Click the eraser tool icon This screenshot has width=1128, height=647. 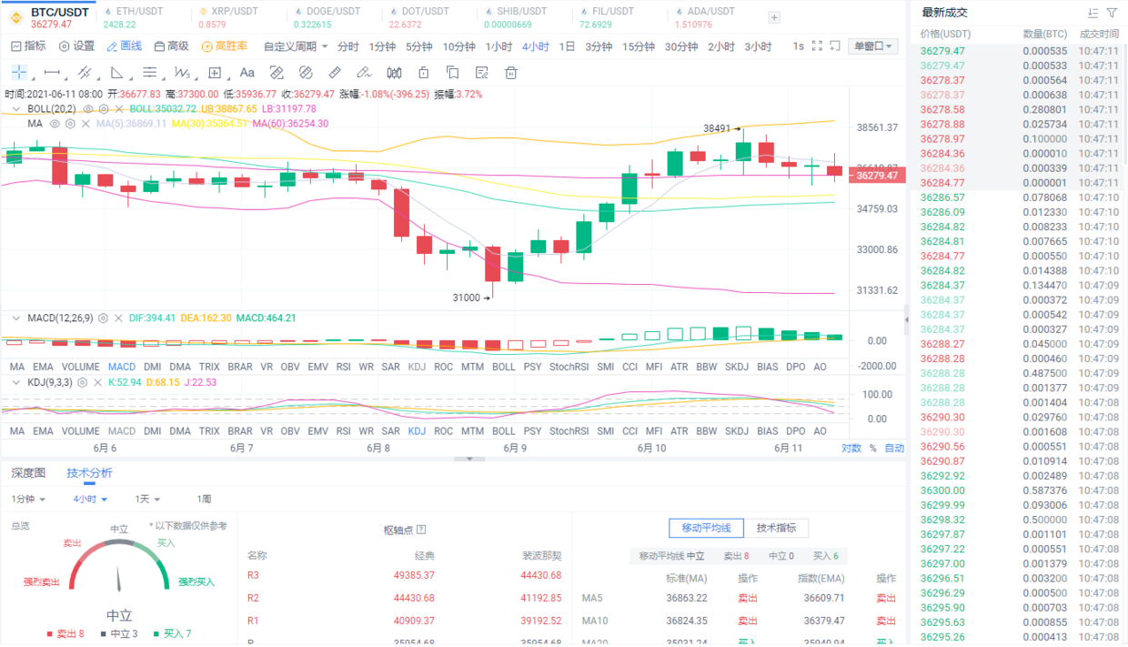(x=364, y=73)
